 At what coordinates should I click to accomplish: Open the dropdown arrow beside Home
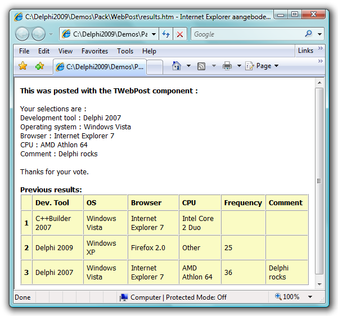[188, 66]
